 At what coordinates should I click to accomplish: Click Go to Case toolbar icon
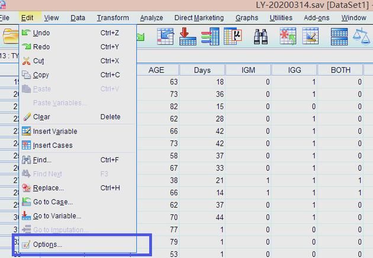tap(165, 36)
